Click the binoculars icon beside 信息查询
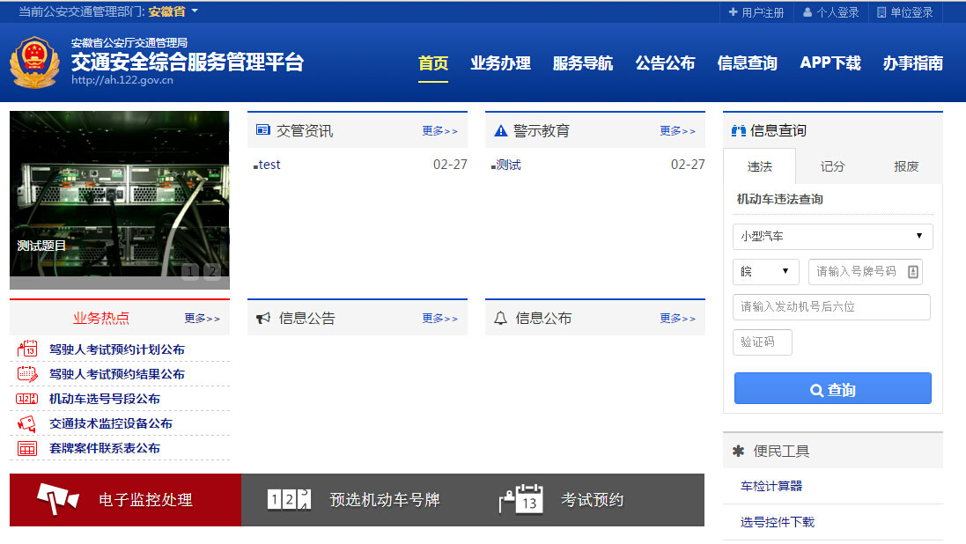The image size is (966, 544). 738,130
